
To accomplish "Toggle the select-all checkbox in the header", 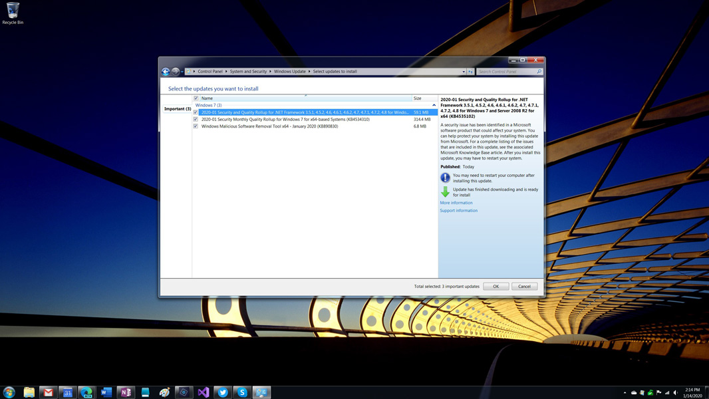I will coord(196,98).
